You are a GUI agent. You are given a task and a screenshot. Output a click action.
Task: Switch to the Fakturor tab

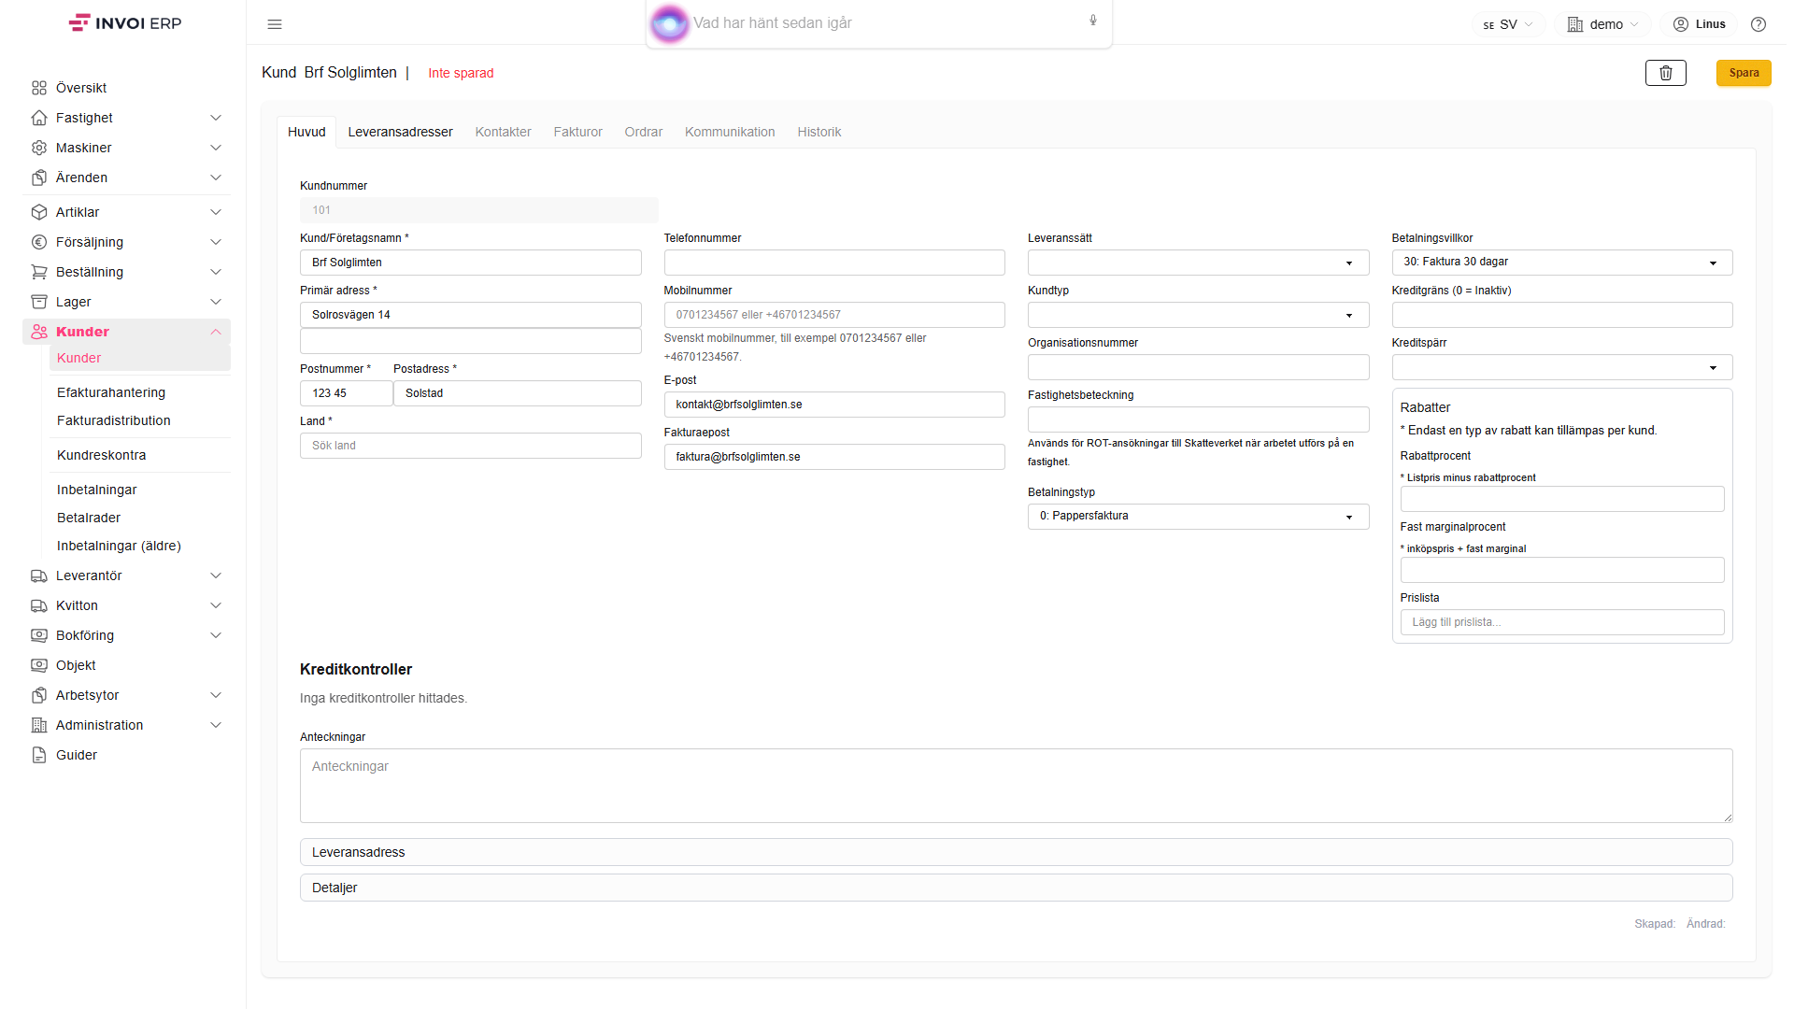pyautogui.click(x=577, y=132)
